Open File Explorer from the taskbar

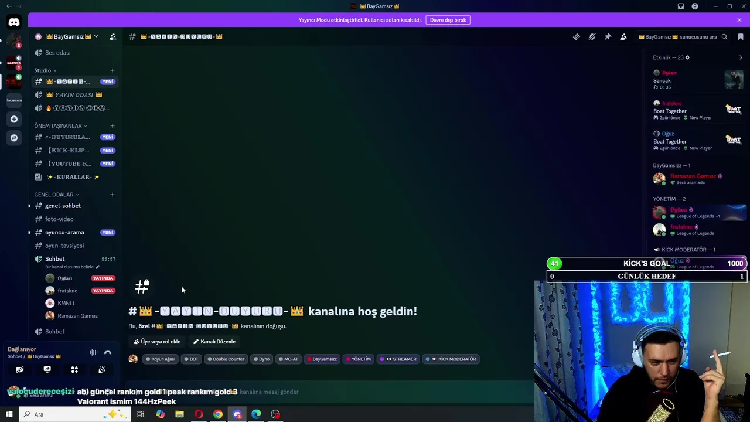point(179,414)
